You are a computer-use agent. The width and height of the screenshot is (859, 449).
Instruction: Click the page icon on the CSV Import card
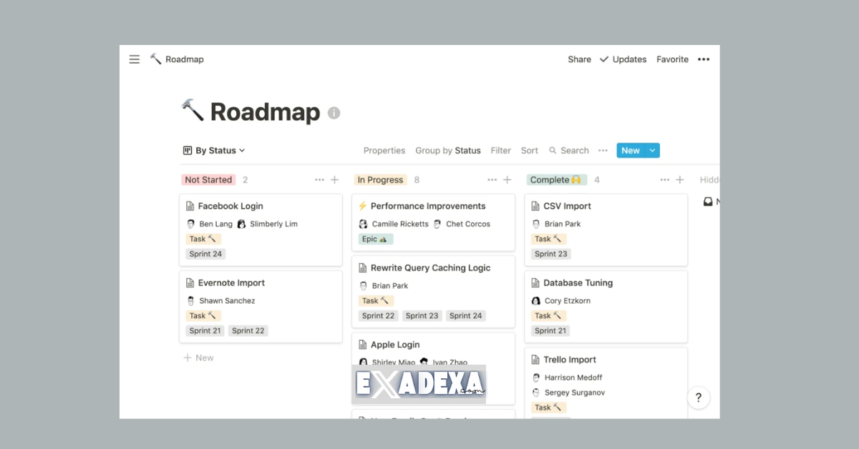point(535,206)
